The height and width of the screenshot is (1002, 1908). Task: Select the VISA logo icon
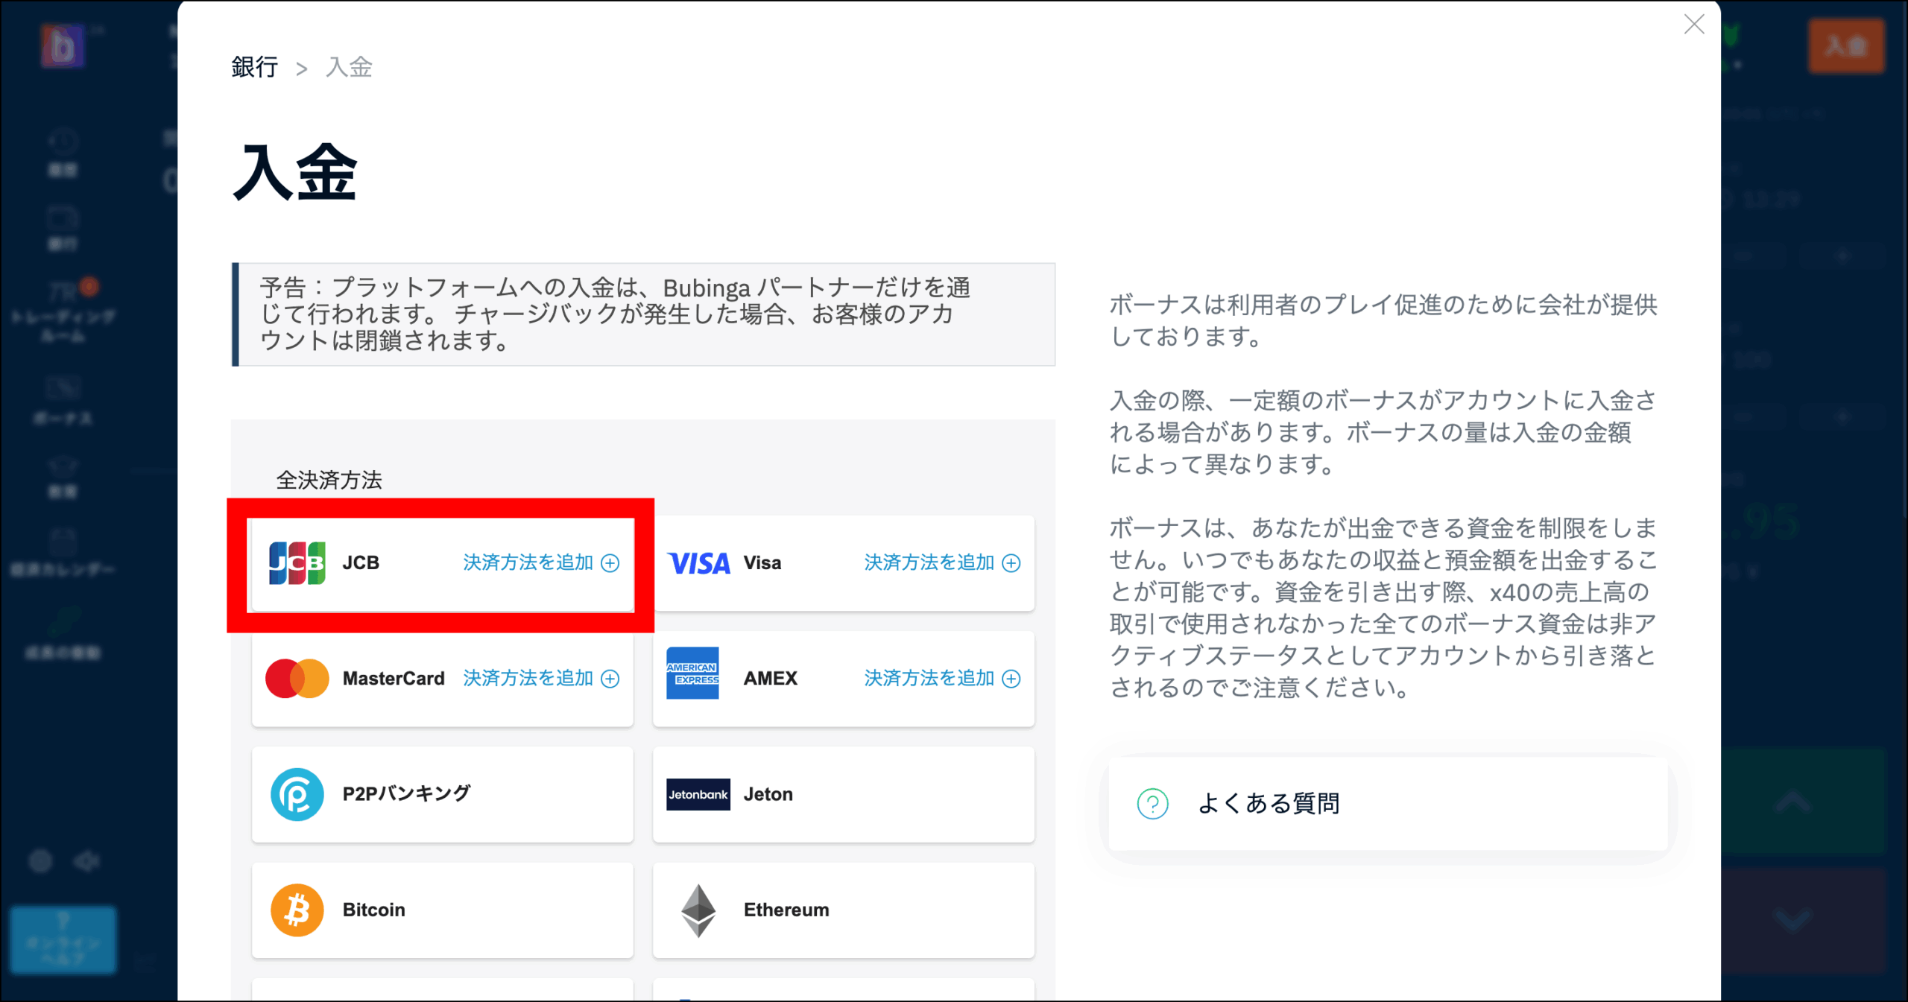click(698, 563)
